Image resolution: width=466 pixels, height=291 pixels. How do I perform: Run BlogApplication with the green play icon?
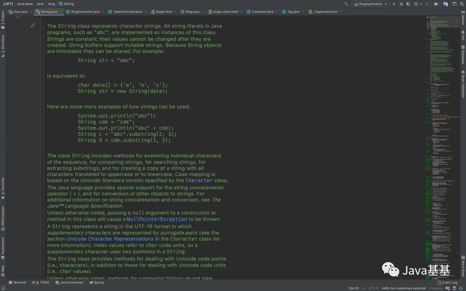coord(394,4)
